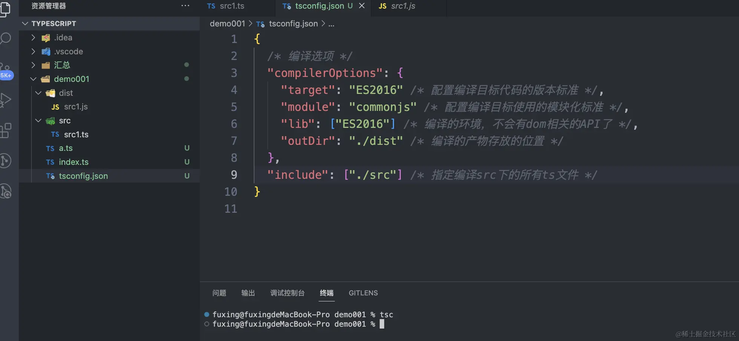
Task: Collapse the TYPESCRIPT explorer section
Action: point(25,23)
